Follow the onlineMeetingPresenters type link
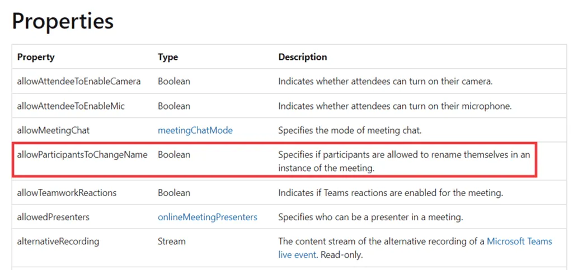The height and width of the screenshot is (270, 573). click(x=207, y=217)
